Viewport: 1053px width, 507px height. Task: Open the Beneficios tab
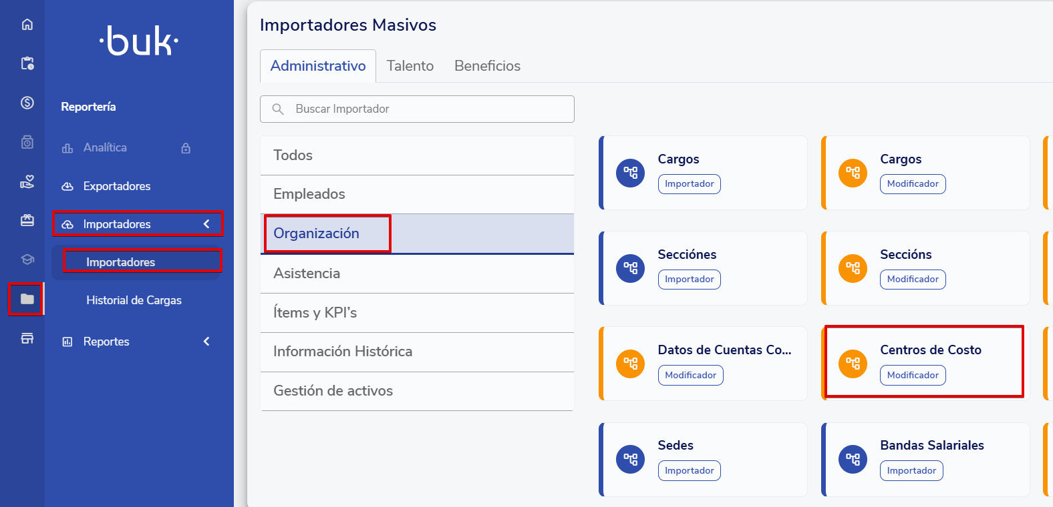[x=487, y=66]
